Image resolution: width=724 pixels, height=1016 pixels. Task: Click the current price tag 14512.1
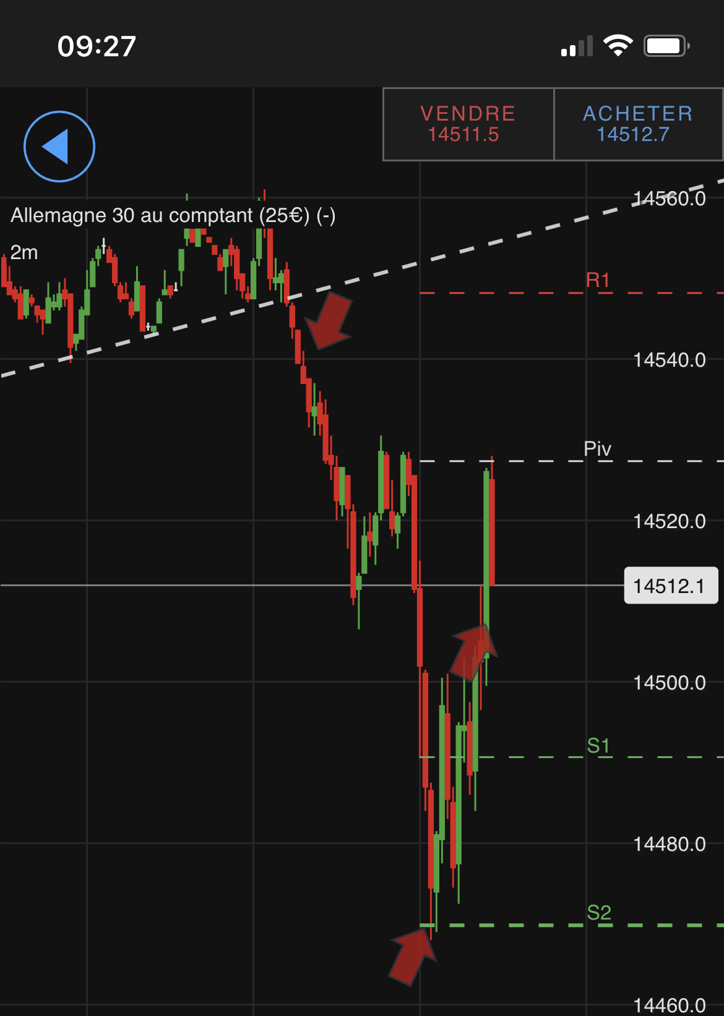[x=671, y=586]
